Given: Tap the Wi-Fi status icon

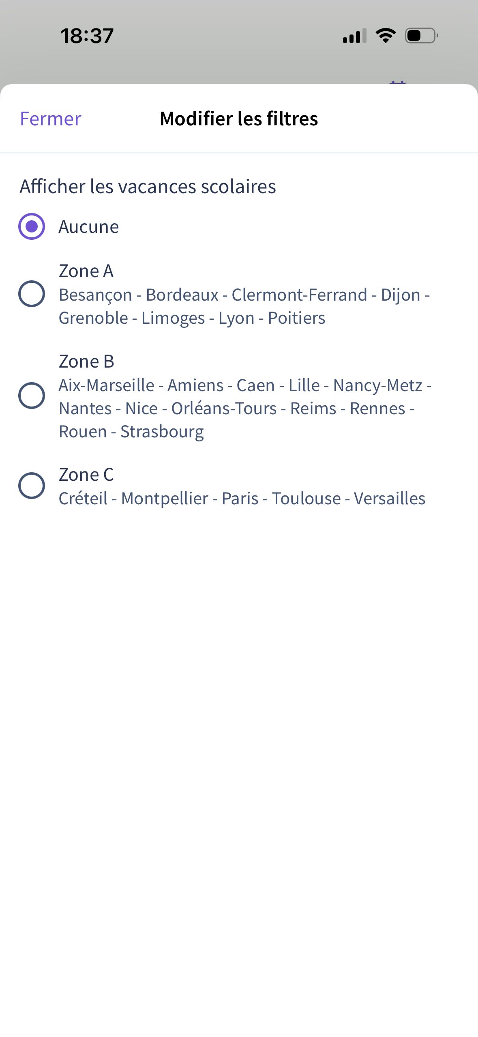Looking at the screenshot, I should click(386, 36).
